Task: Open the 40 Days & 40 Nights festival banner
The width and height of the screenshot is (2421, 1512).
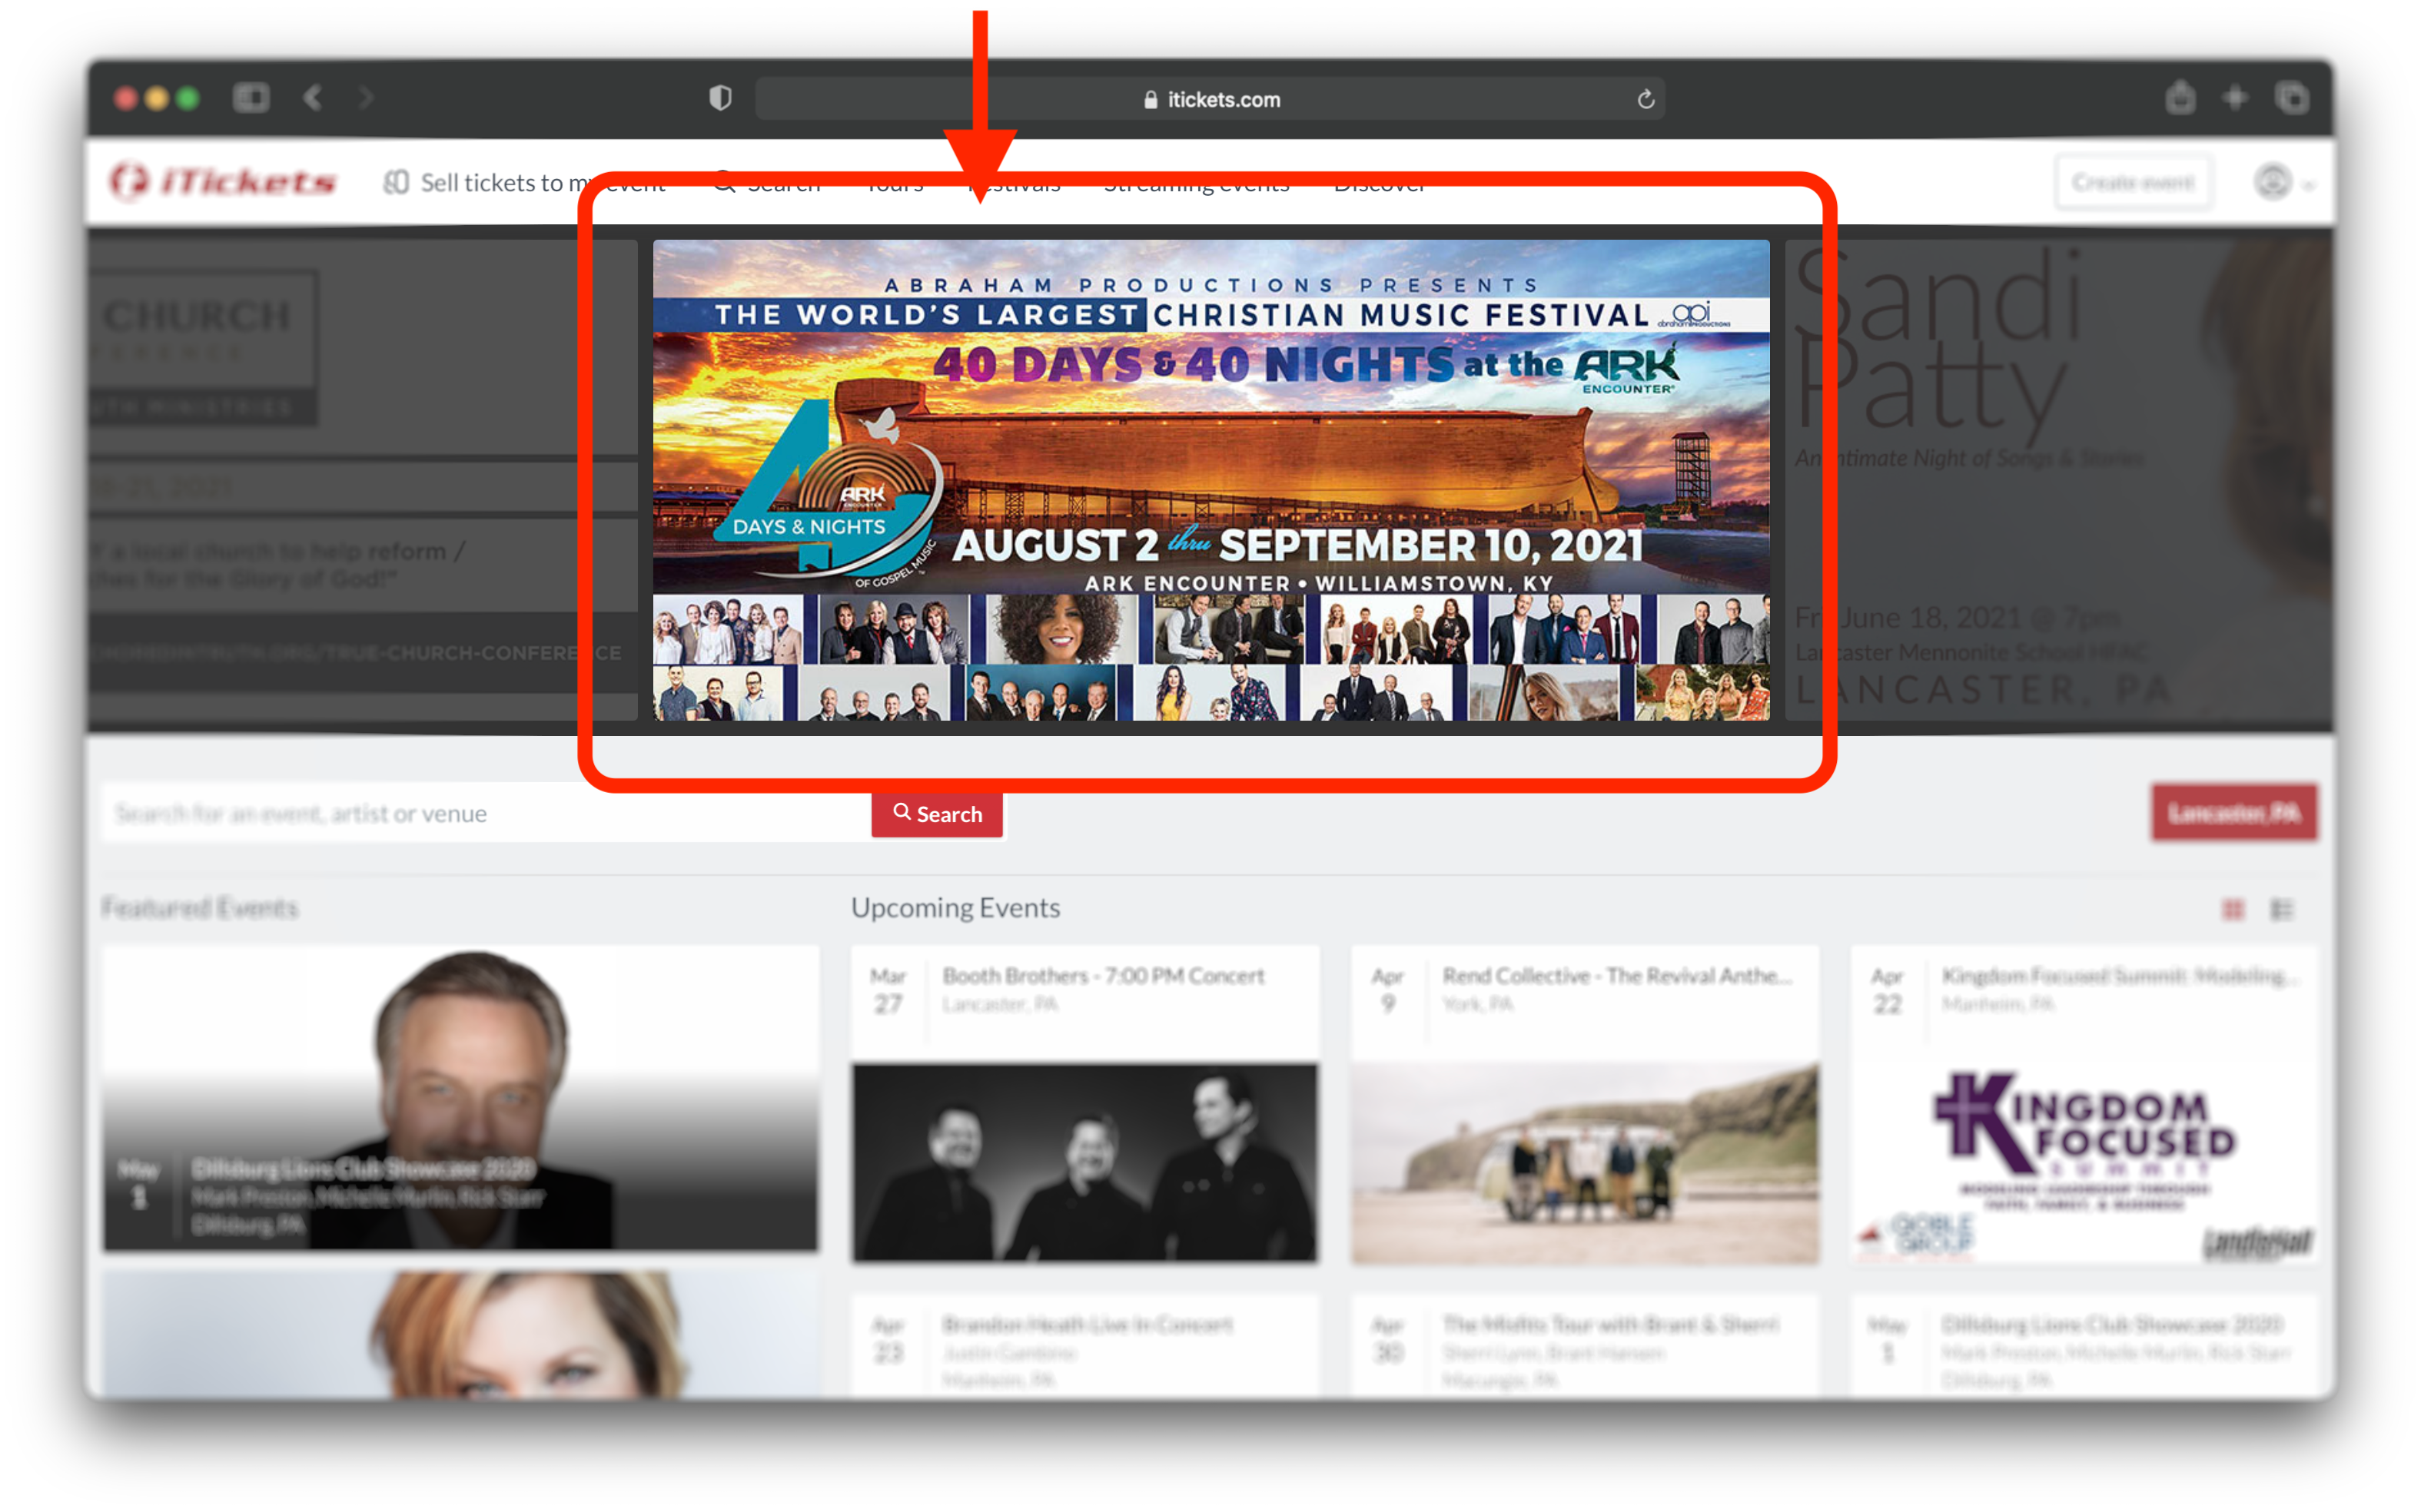Action: click(1210, 480)
